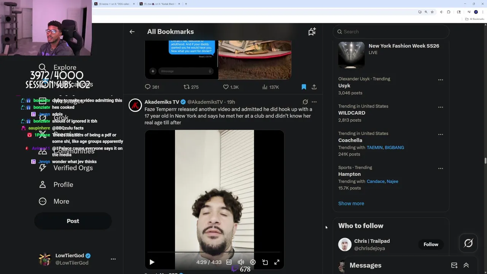Go back with the All Bookmarks arrow

click(132, 32)
